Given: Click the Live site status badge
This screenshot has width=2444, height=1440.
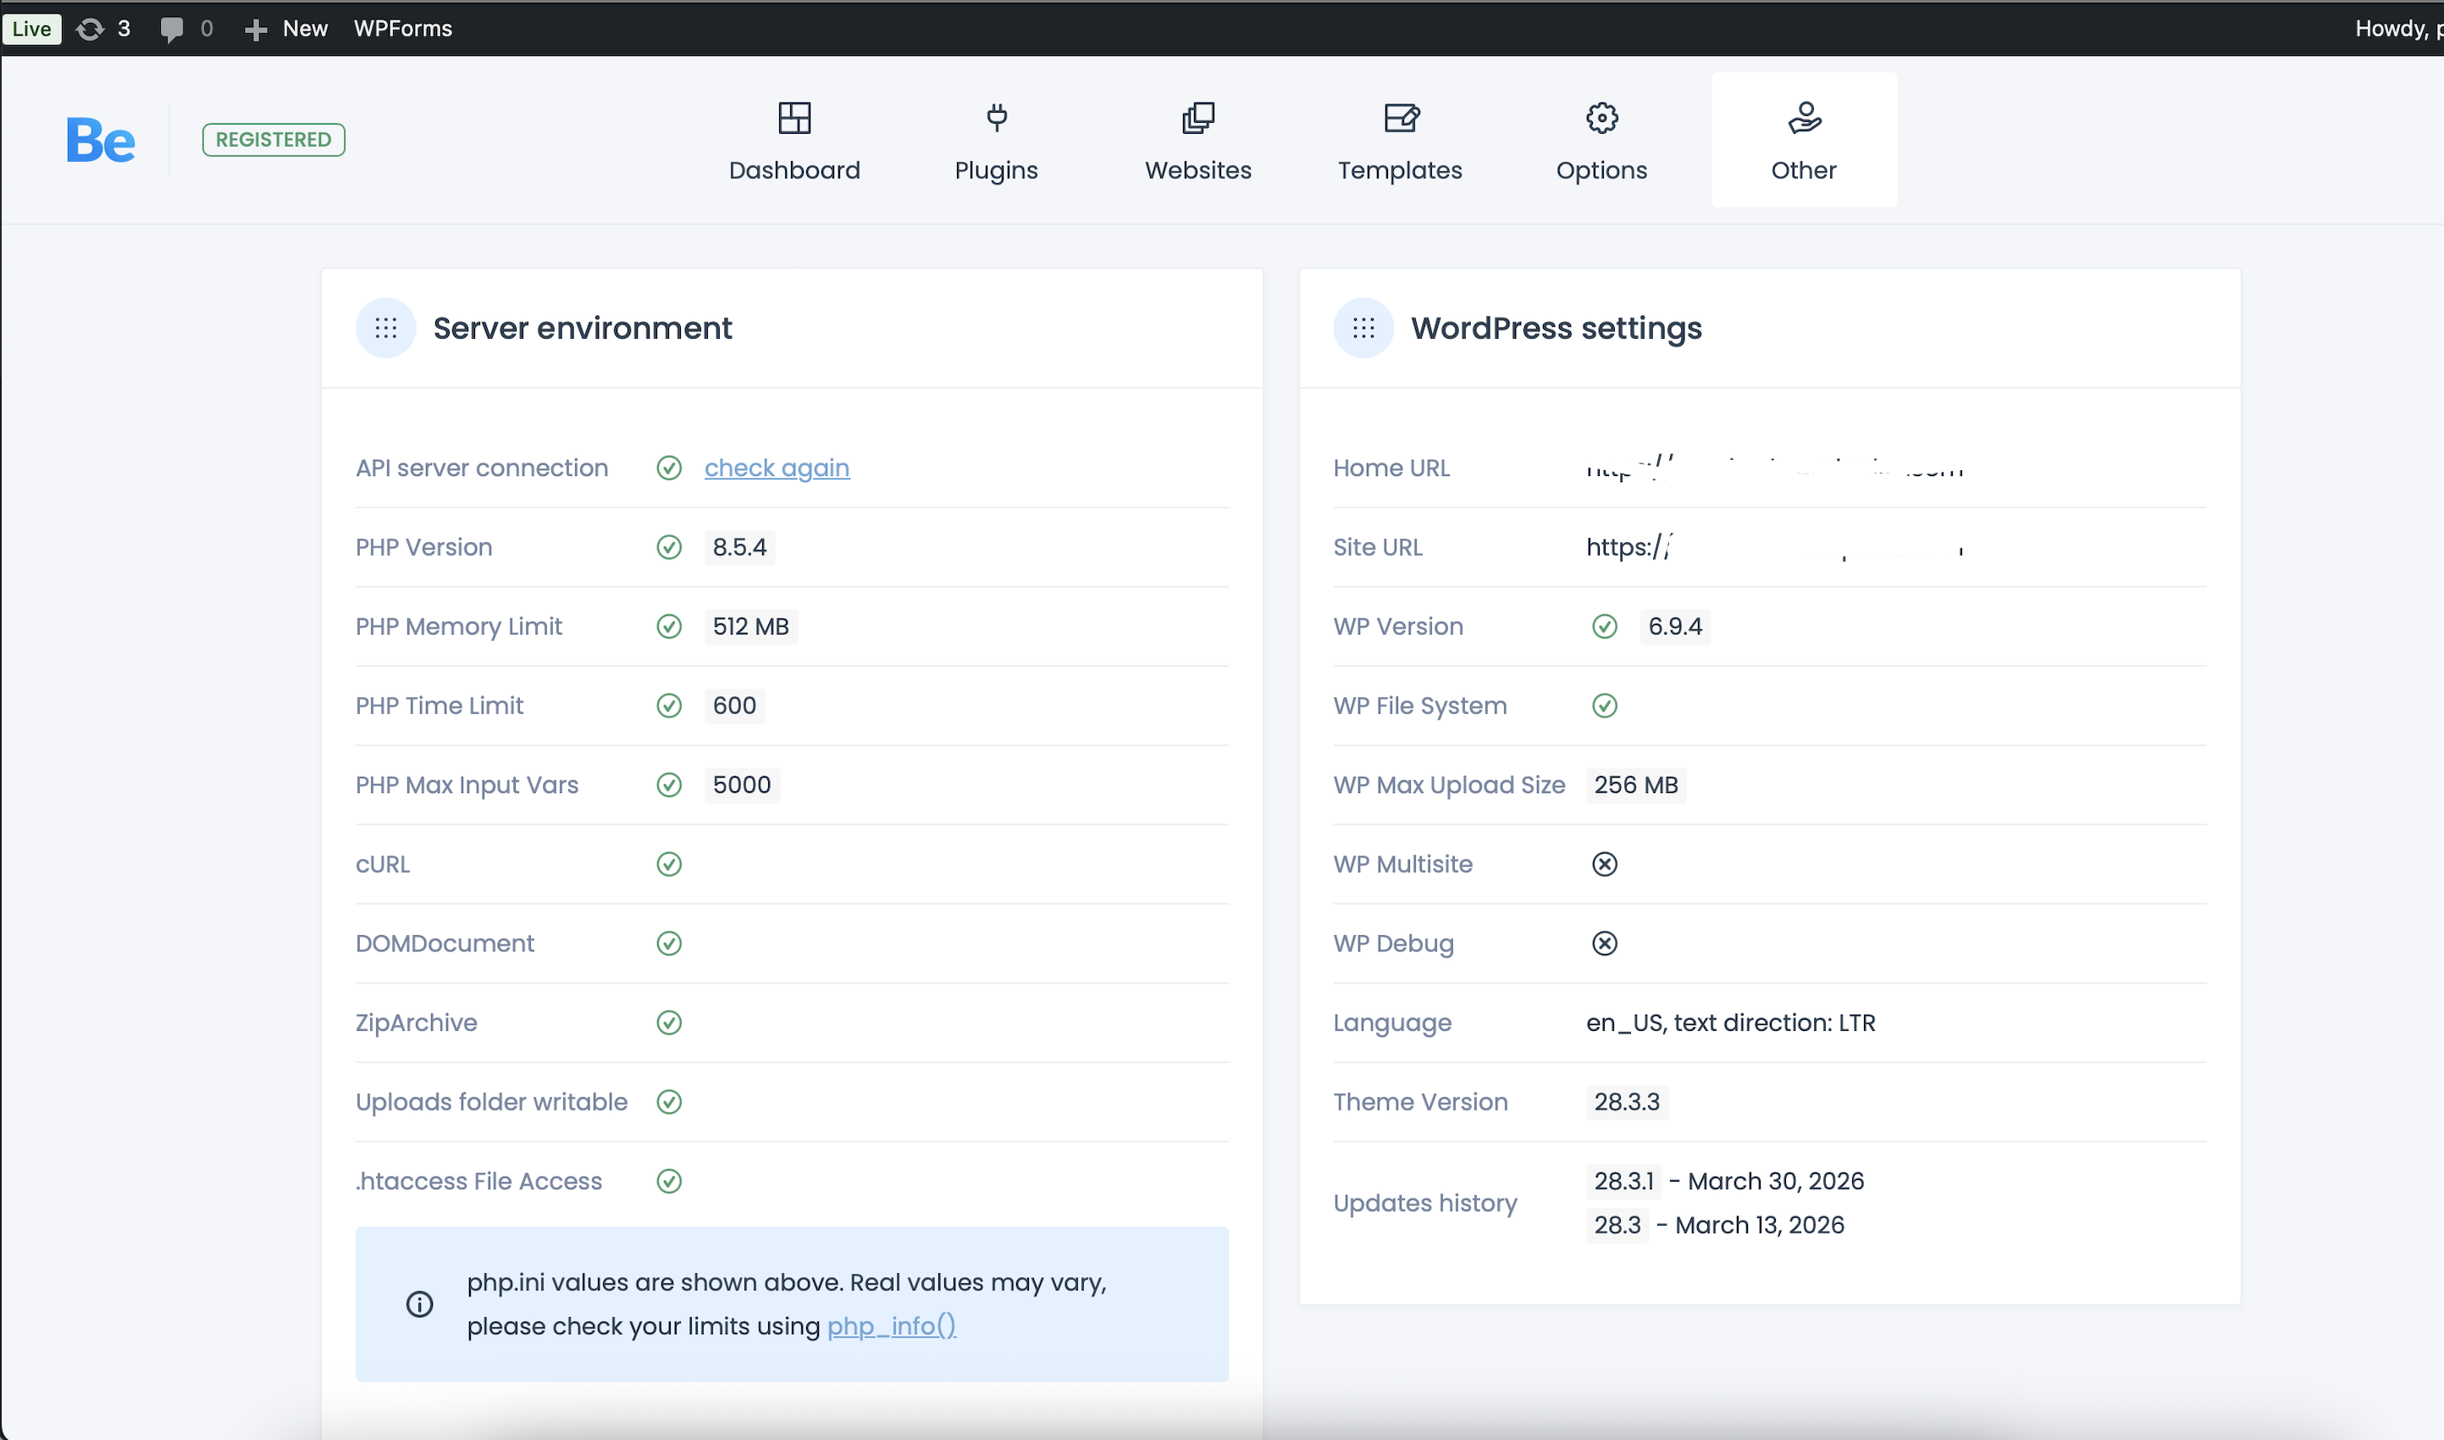Looking at the screenshot, I should (x=31, y=29).
